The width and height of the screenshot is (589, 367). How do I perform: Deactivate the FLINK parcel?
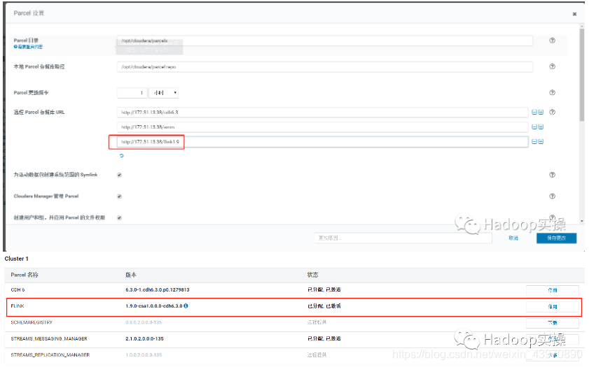(552, 307)
